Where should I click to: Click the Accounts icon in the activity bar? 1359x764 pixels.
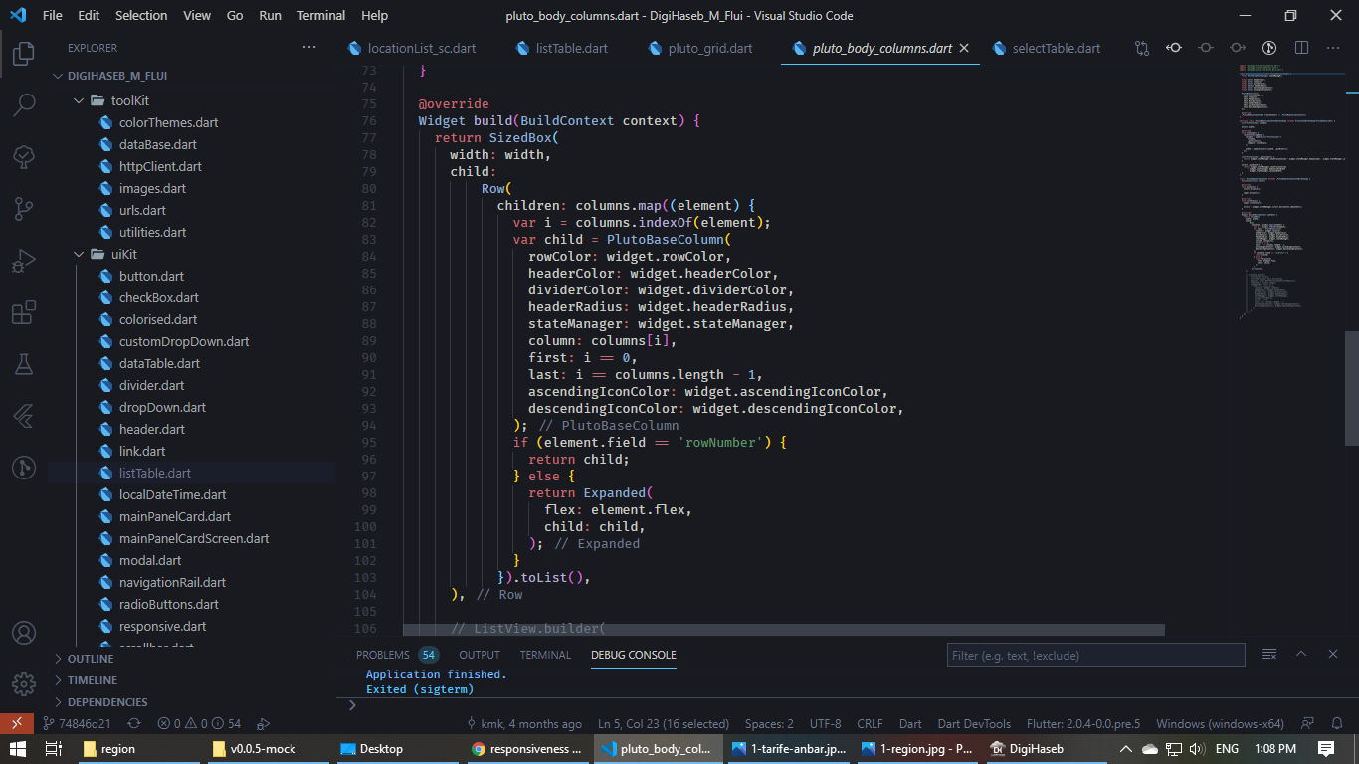(24, 632)
